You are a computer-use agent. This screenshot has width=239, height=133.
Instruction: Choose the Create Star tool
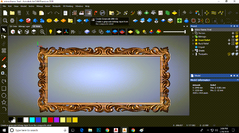tap(4, 103)
